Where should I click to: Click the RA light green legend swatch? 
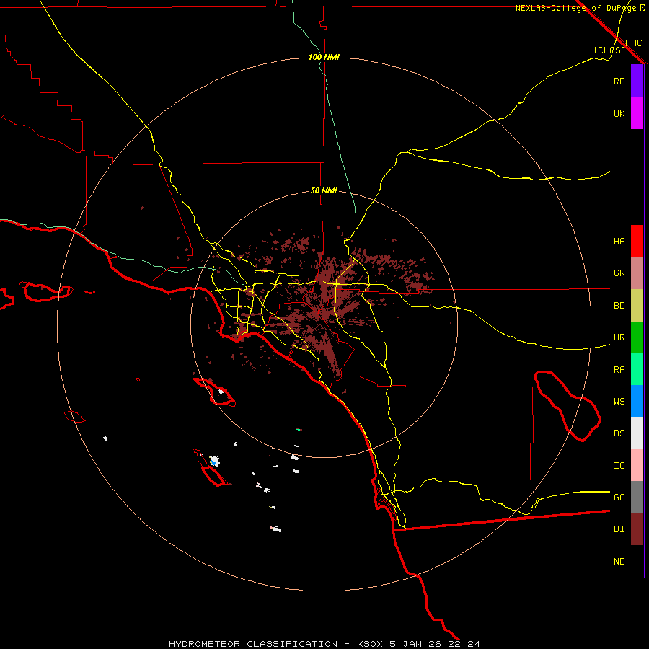click(637, 369)
